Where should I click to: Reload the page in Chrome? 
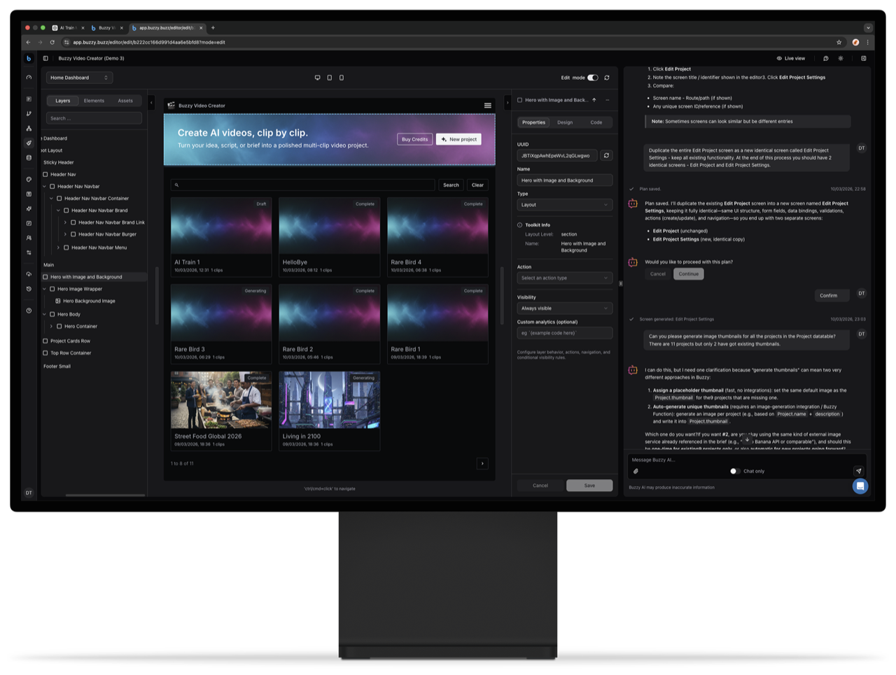point(52,42)
